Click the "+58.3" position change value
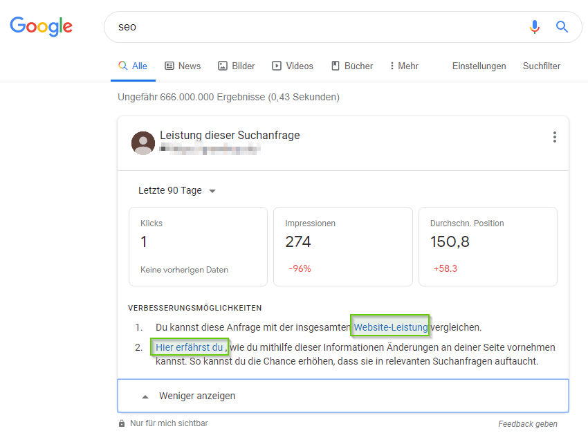This screenshot has width=588, height=440. 445,268
